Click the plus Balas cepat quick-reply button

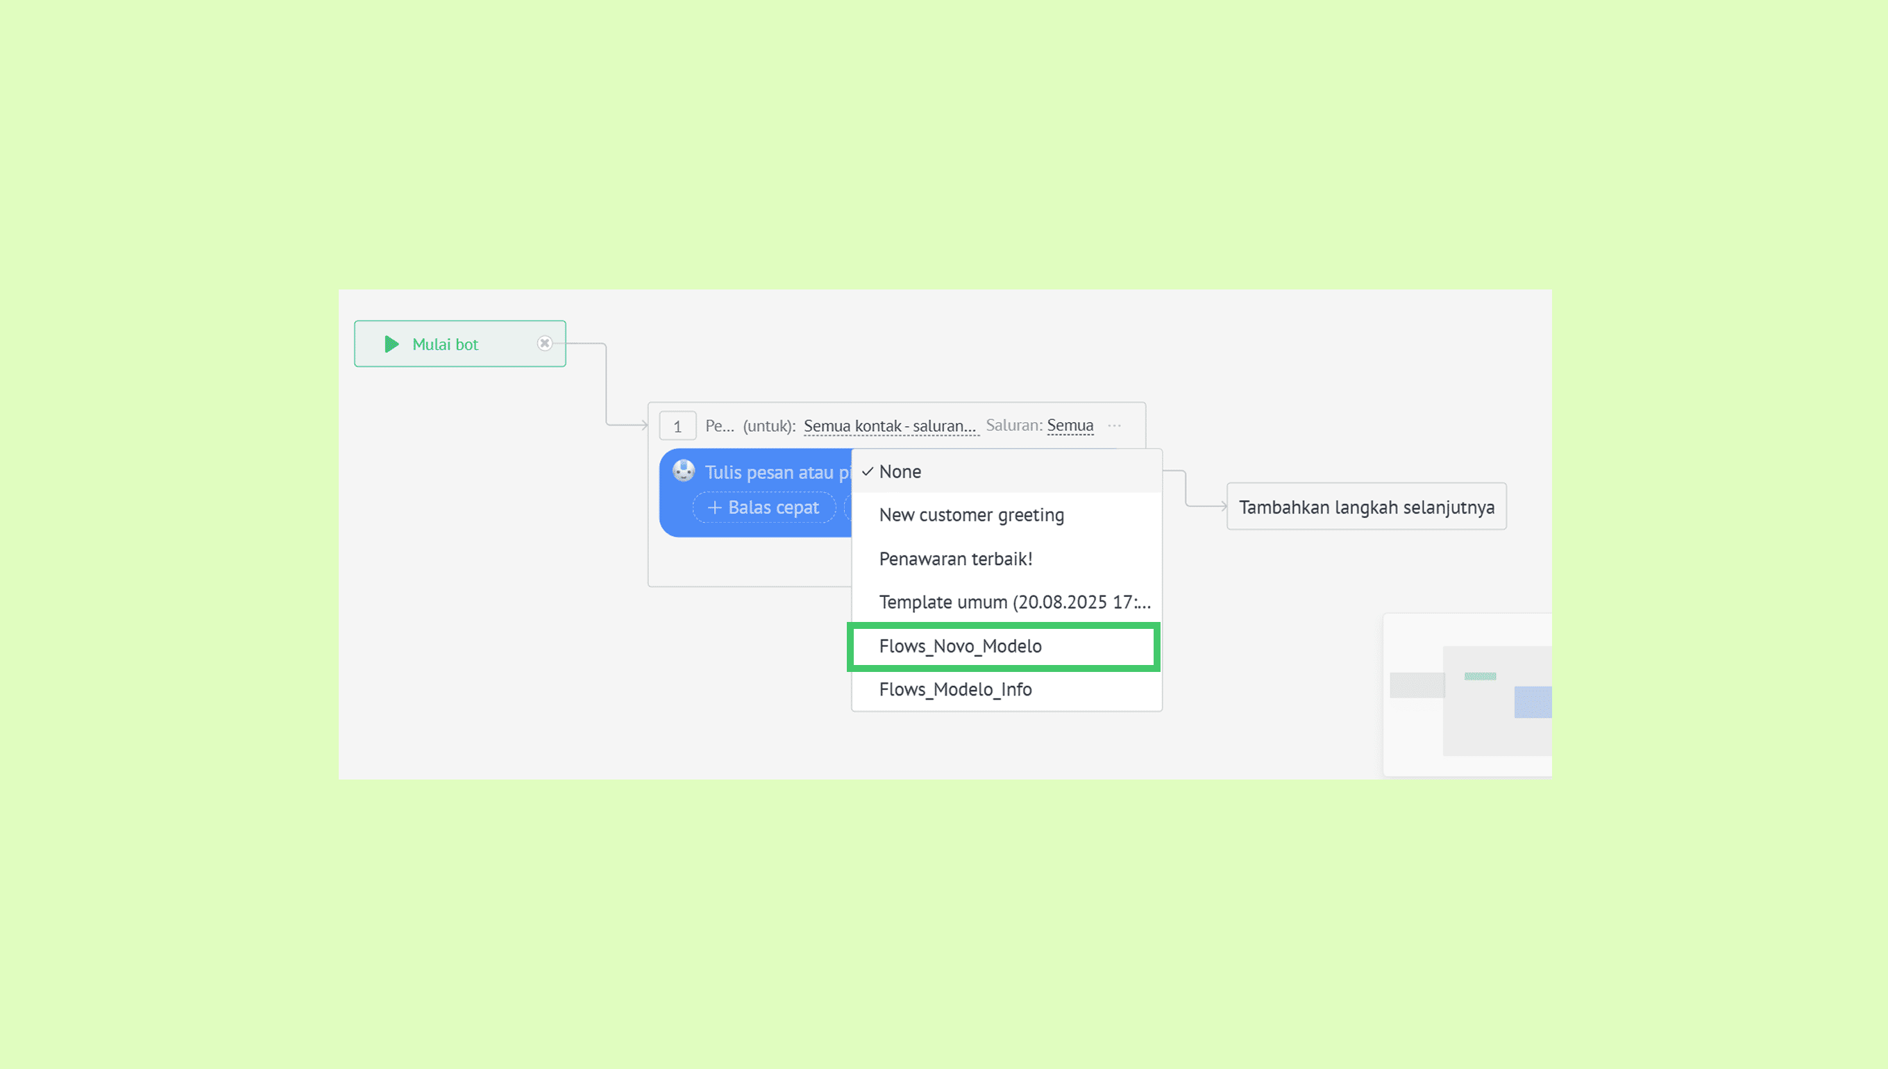(764, 507)
